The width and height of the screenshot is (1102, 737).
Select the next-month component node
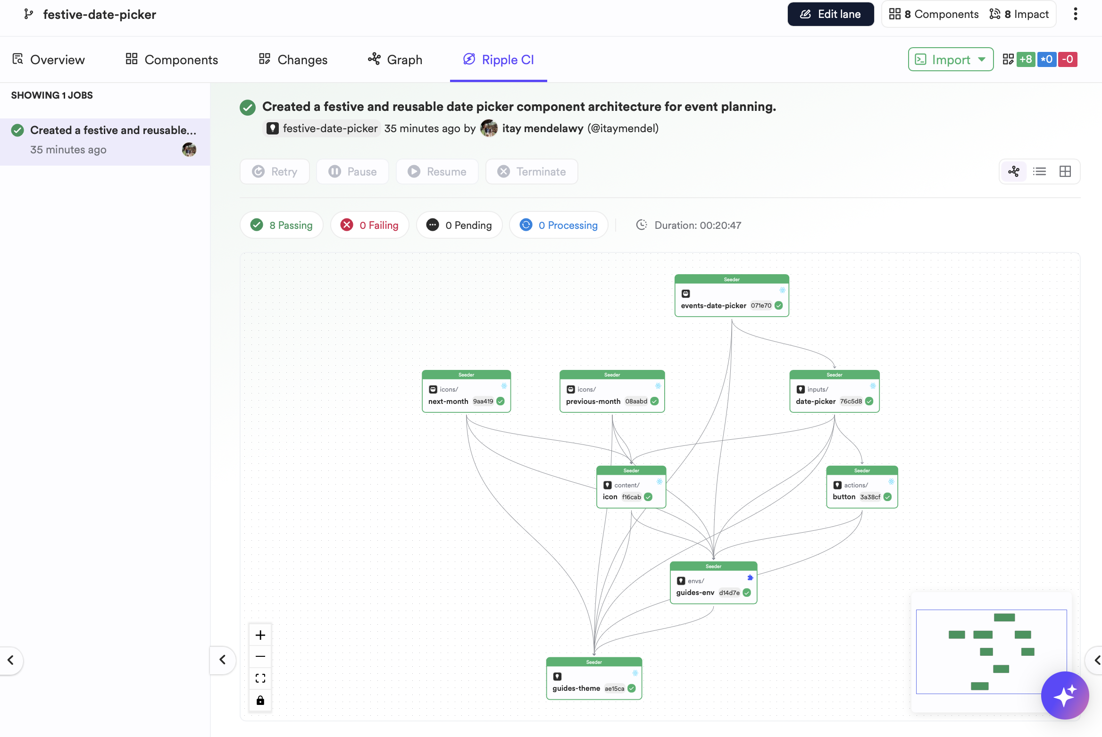[466, 392]
